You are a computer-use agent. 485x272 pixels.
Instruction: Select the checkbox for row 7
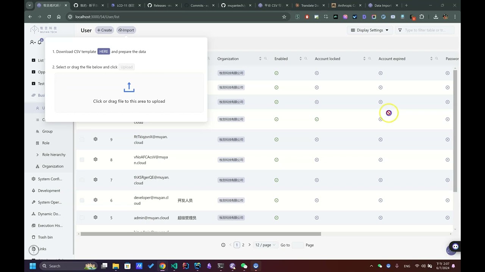(x=82, y=180)
